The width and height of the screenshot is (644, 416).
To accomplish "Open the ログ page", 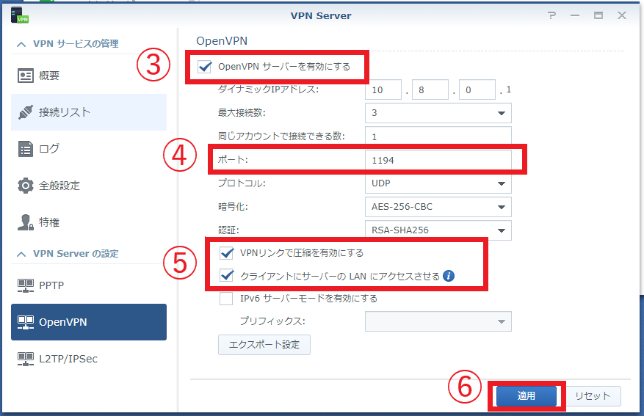I will click(89, 149).
